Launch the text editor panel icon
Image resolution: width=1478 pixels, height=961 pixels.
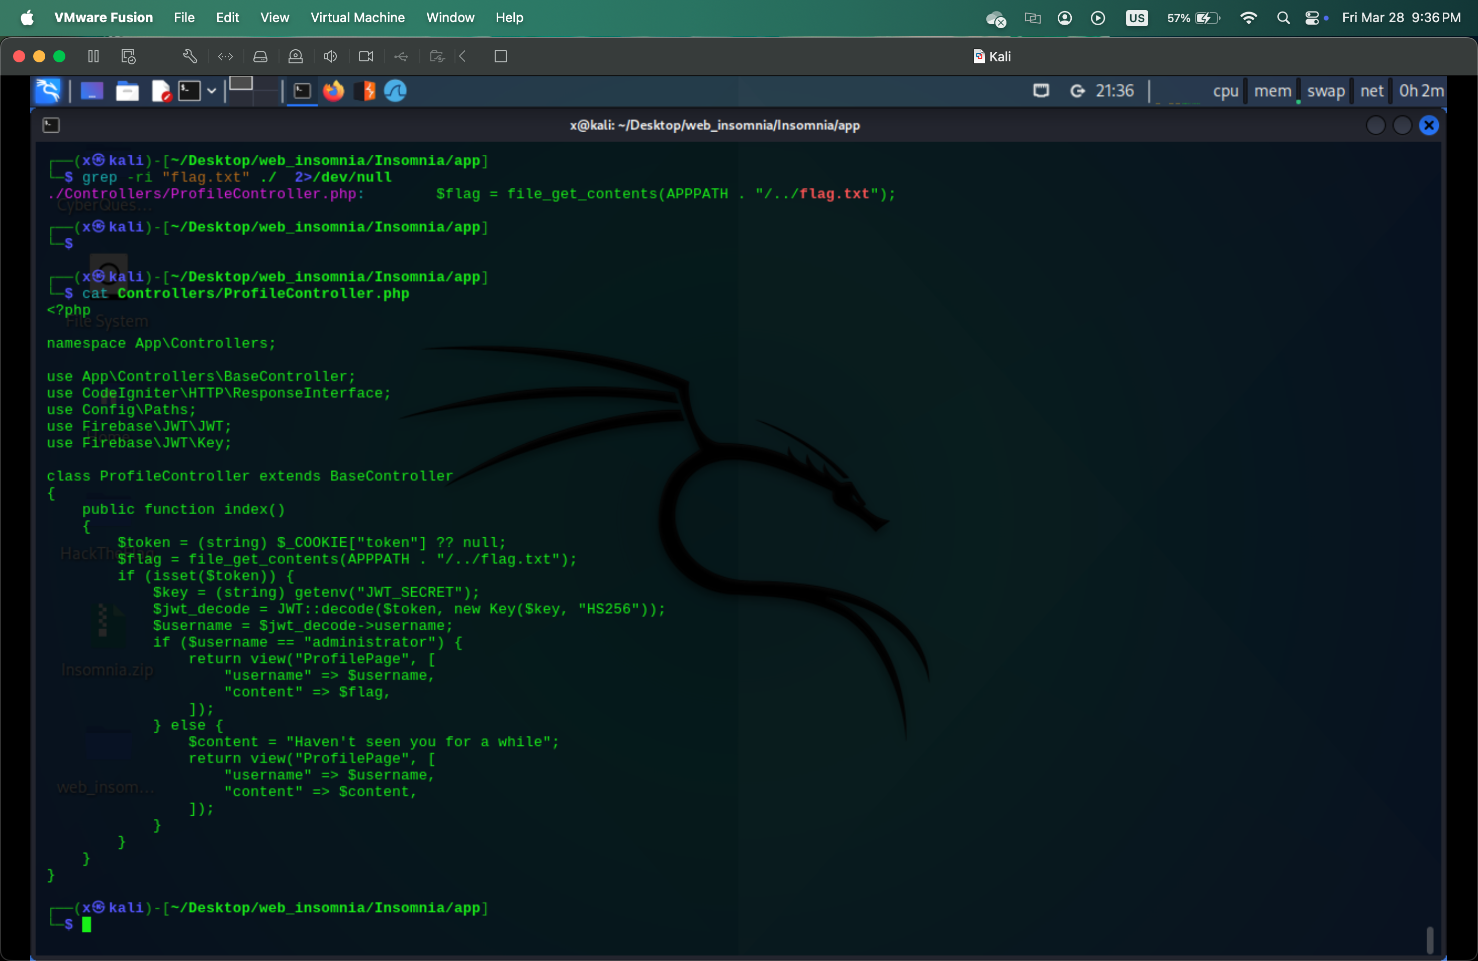click(x=161, y=90)
